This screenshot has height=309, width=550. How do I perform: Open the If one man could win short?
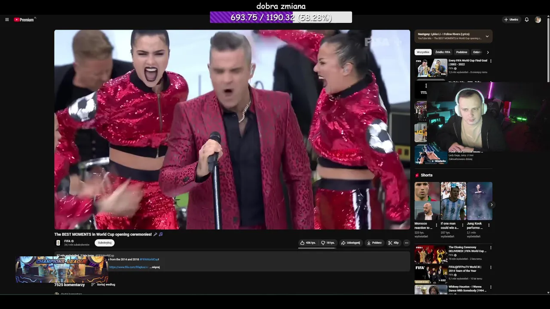tap(453, 201)
